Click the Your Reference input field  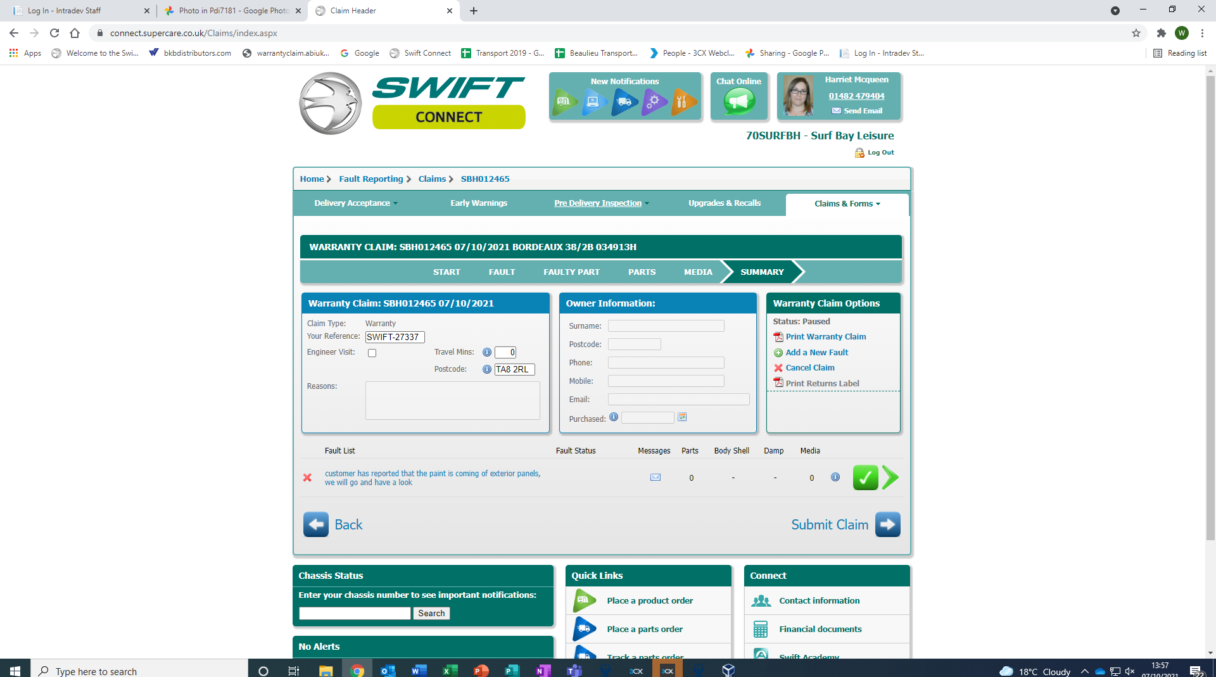395,338
